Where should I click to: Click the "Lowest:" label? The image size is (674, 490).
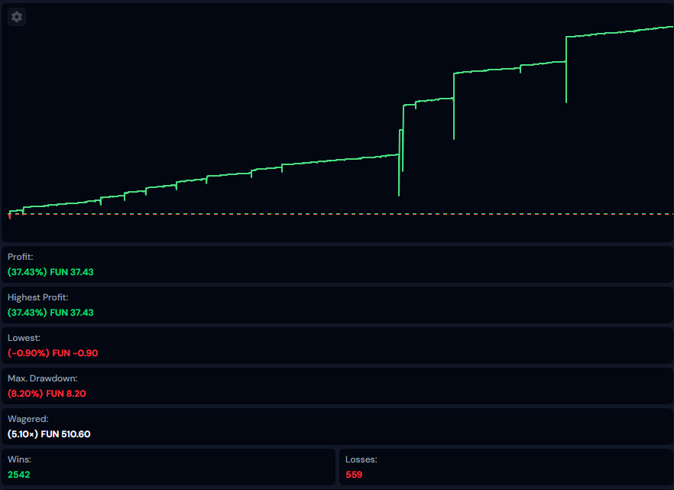point(24,338)
